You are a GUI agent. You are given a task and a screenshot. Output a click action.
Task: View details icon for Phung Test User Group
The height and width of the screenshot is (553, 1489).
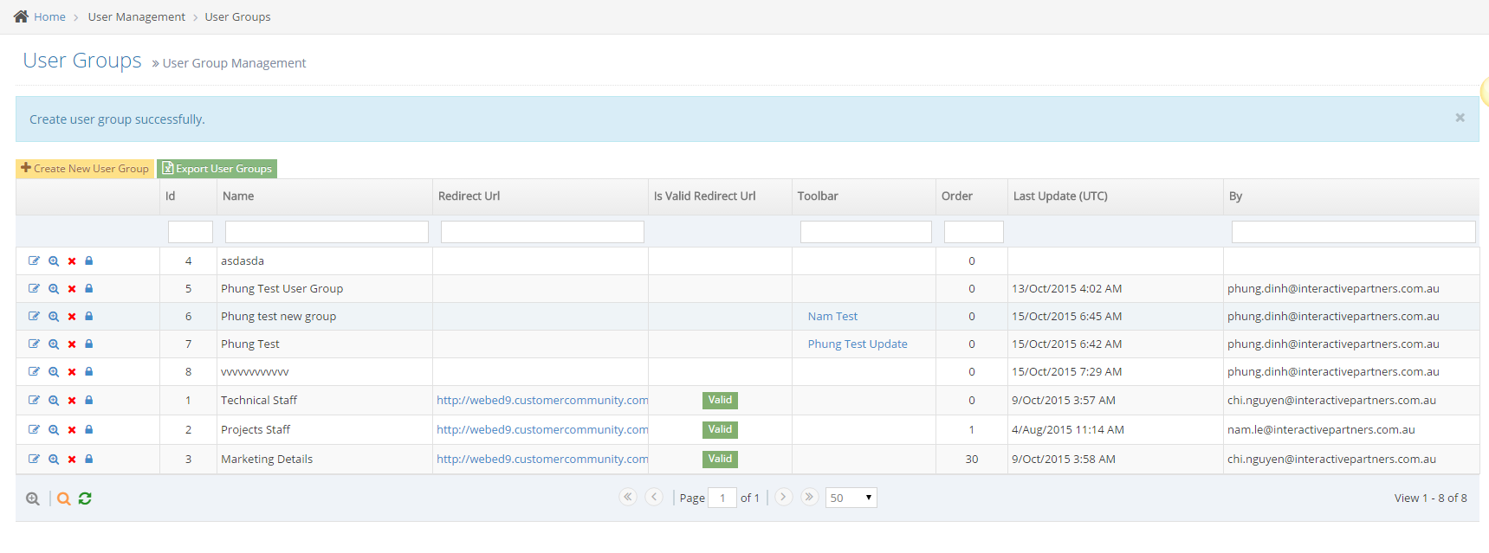[x=54, y=289]
